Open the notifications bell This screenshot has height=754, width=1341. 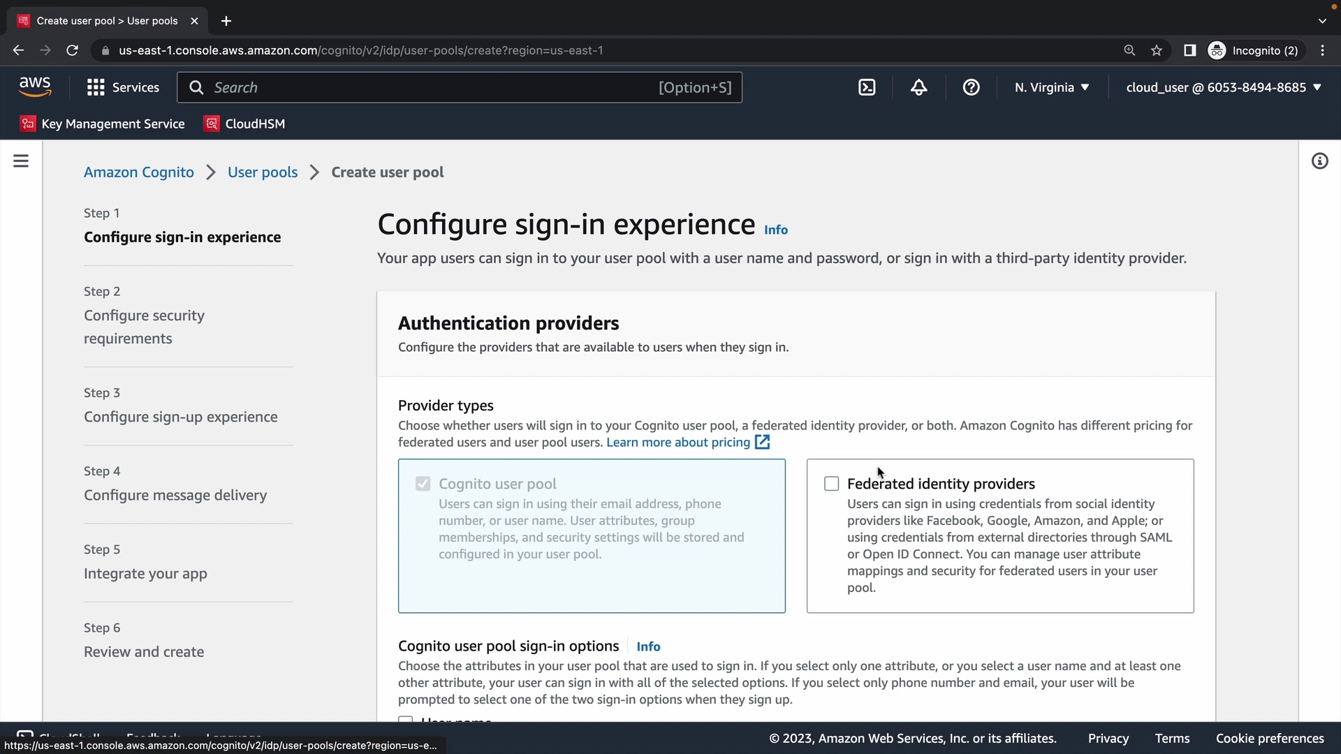pos(919,87)
